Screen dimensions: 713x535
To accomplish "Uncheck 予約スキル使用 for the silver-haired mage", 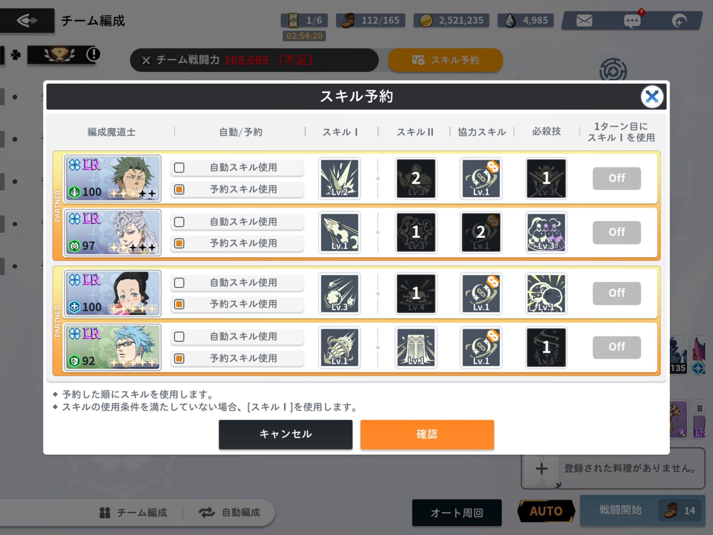I will (179, 243).
